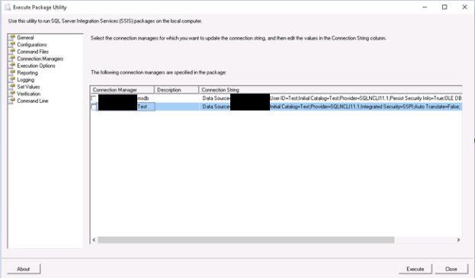Switch to Verification label
This screenshot has height=278, width=475.
[x=29, y=94]
